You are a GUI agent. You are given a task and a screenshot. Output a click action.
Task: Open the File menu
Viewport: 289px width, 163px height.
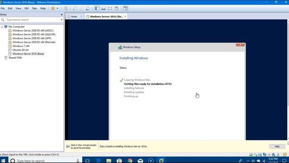point(3,9)
